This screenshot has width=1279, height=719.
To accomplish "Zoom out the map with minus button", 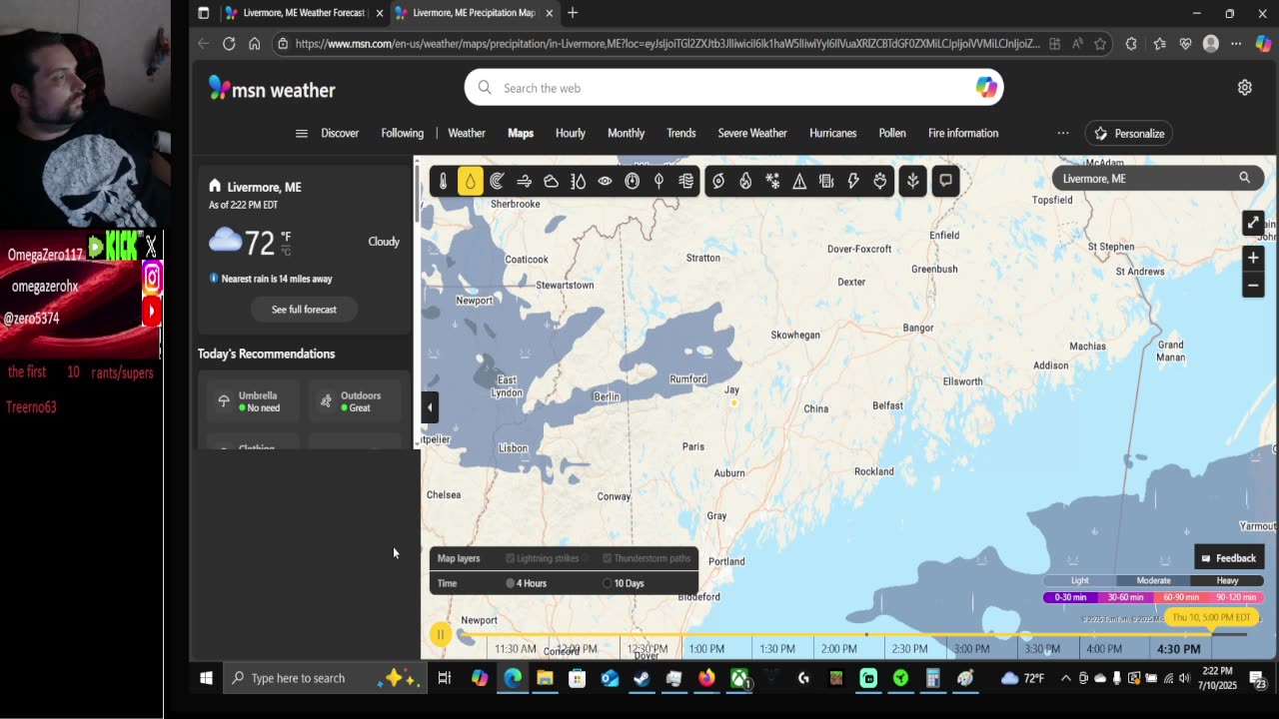I will 1253,285.
